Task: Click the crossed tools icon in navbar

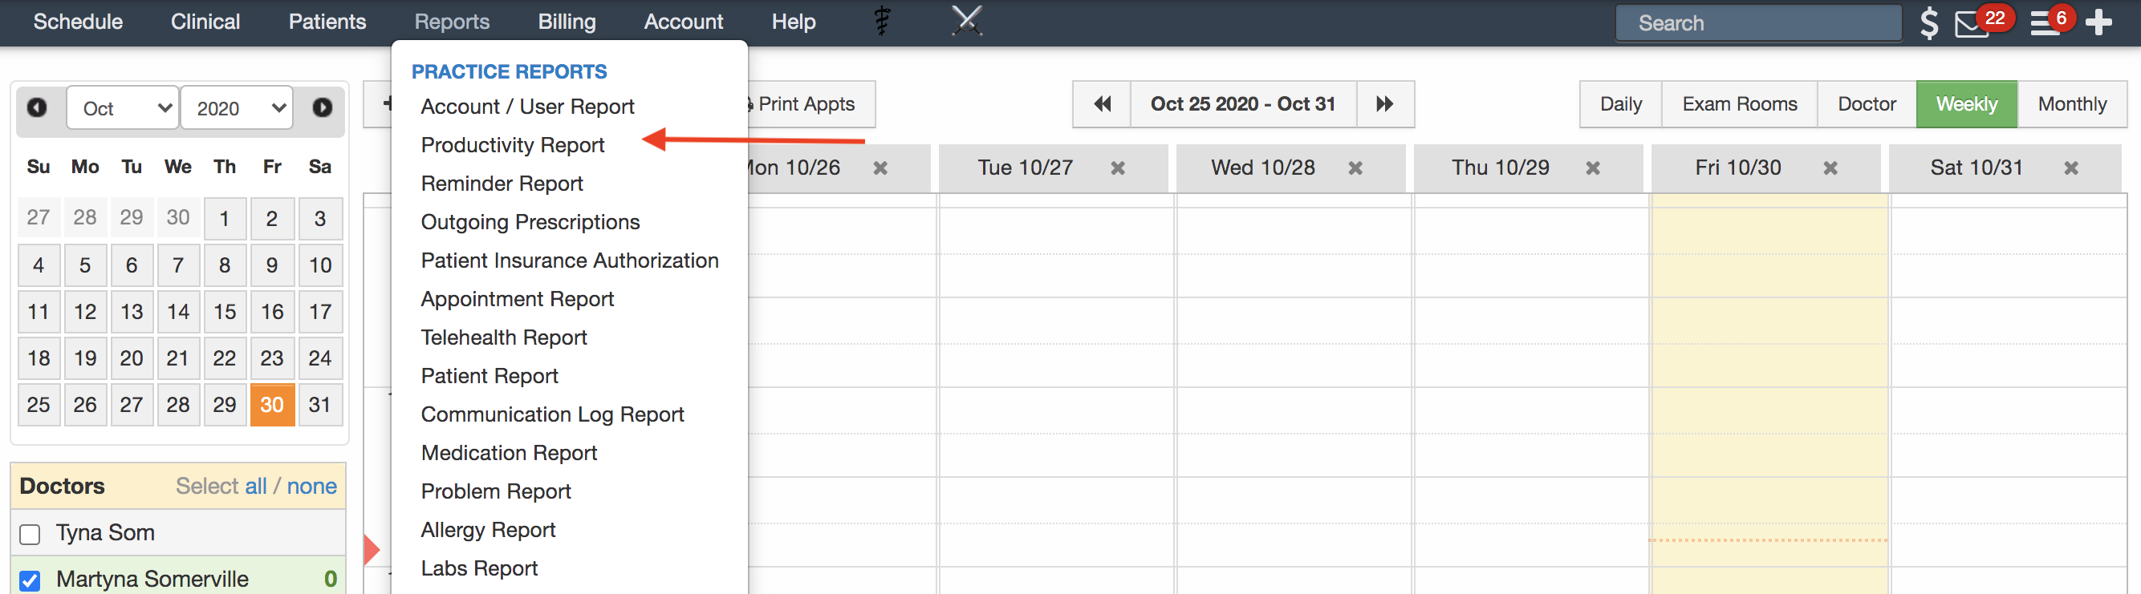Action: pos(967,21)
